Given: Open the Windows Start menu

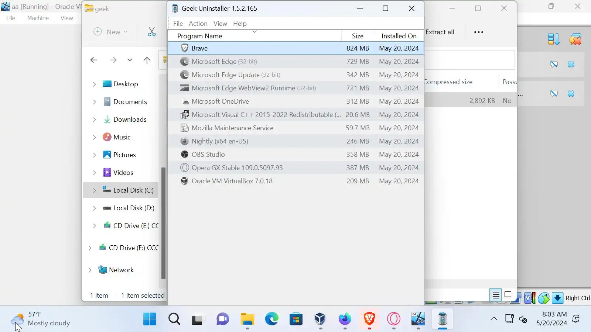Looking at the screenshot, I should (x=150, y=319).
